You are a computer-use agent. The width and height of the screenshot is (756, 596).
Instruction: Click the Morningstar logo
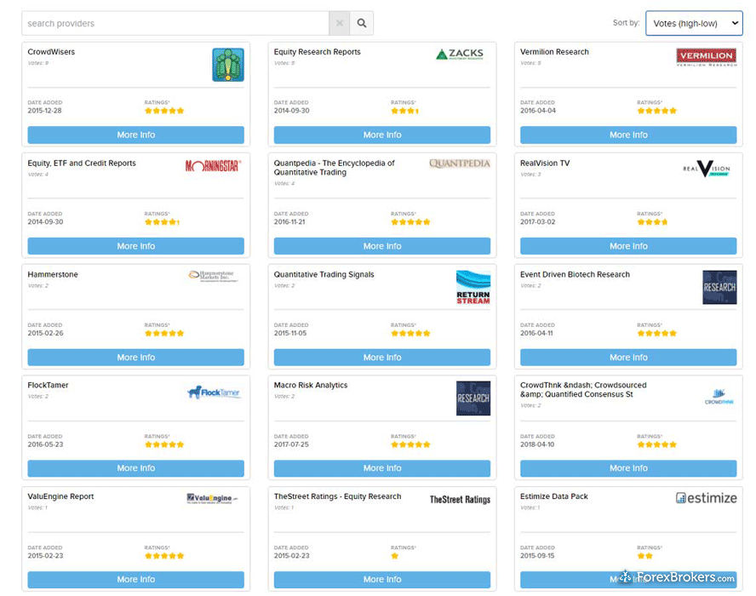click(x=213, y=166)
